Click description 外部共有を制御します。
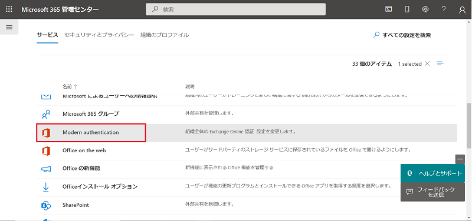The width and height of the screenshot is (472, 221). (209, 205)
